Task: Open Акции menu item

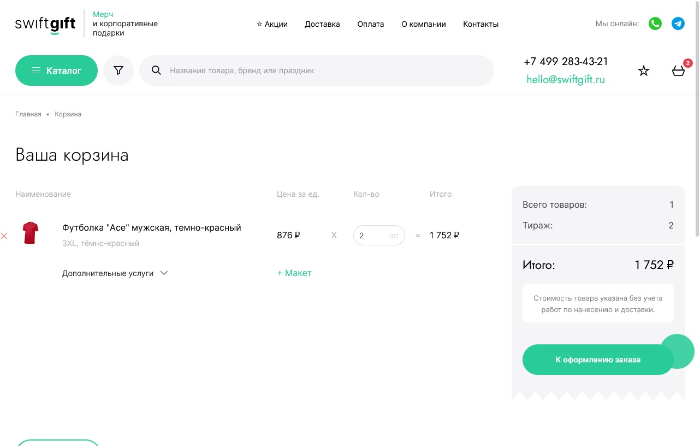Action: (x=272, y=24)
